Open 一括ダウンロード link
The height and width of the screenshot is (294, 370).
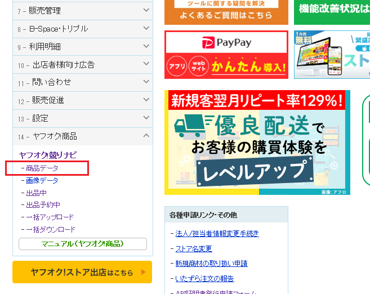pos(51,229)
